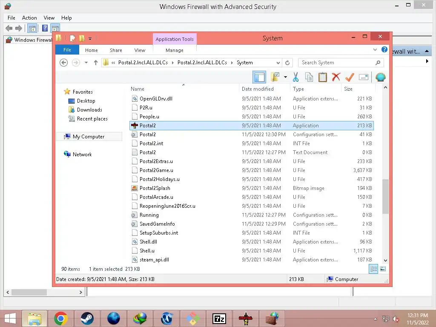Image resolution: width=436 pixels, height=327 pixels.
Task: Click the orange checkmark icon in toolbar
Action: 350,77
